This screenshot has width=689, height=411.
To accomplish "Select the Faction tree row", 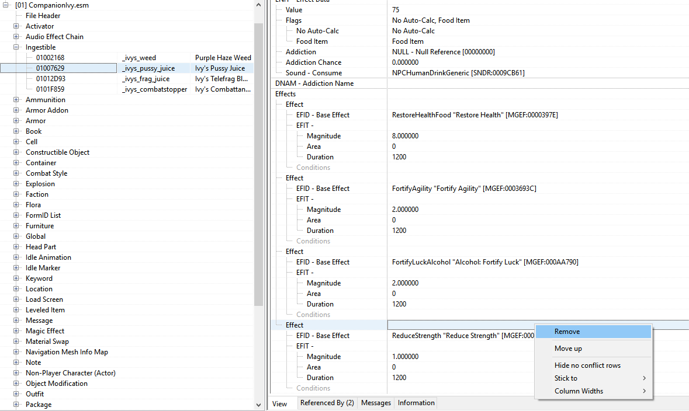I will pyautogui.click(x=37, y=194).
